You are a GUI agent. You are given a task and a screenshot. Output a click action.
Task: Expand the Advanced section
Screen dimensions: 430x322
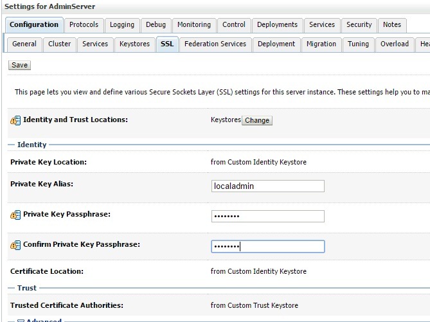39,320
